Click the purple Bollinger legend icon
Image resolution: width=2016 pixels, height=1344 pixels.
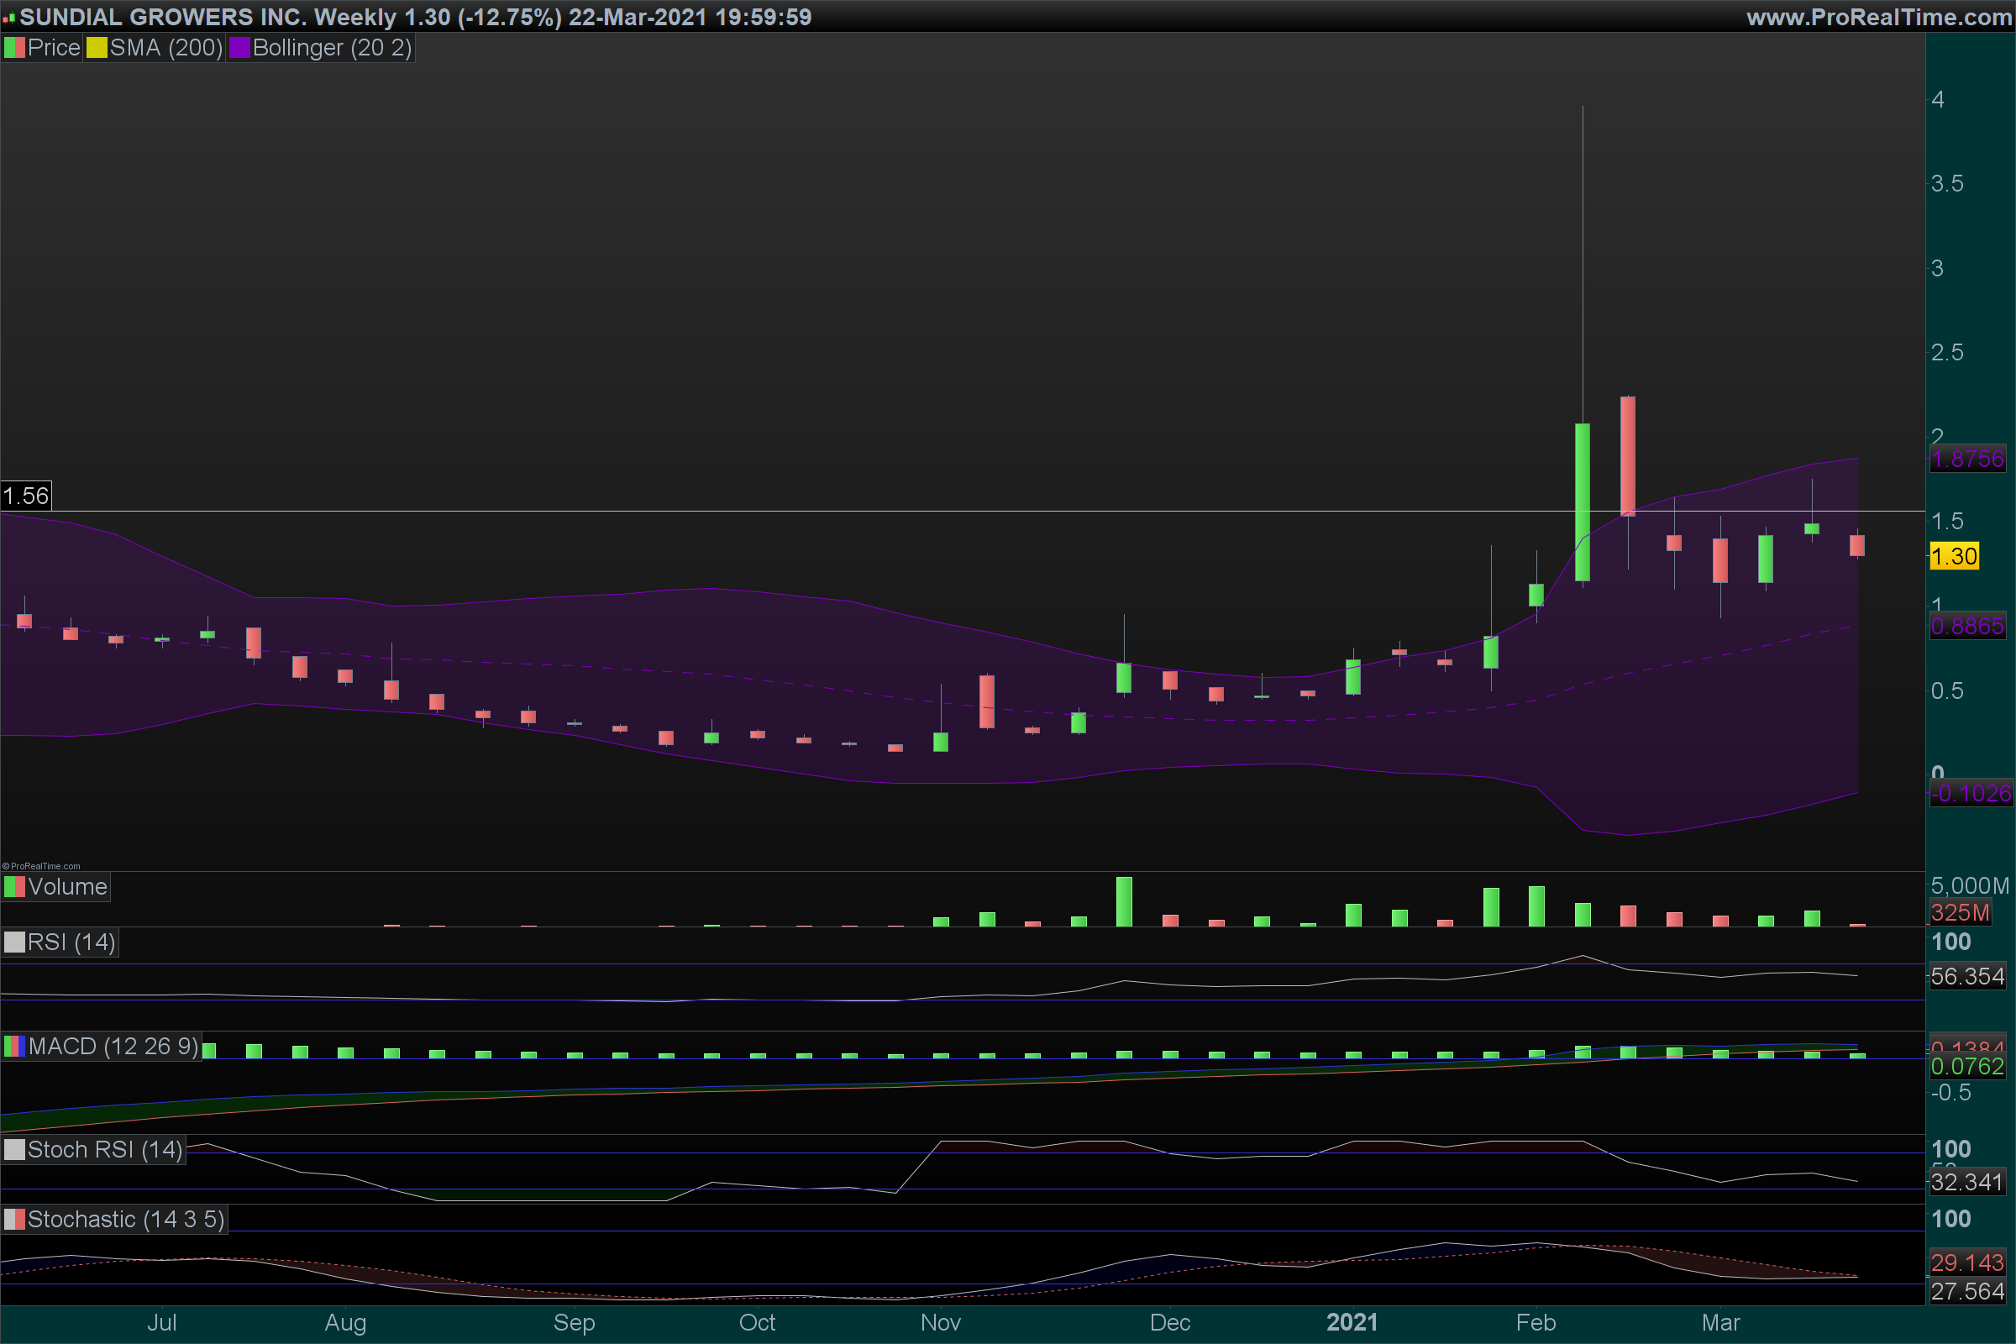pyautogui.click(x=239, y=48)
